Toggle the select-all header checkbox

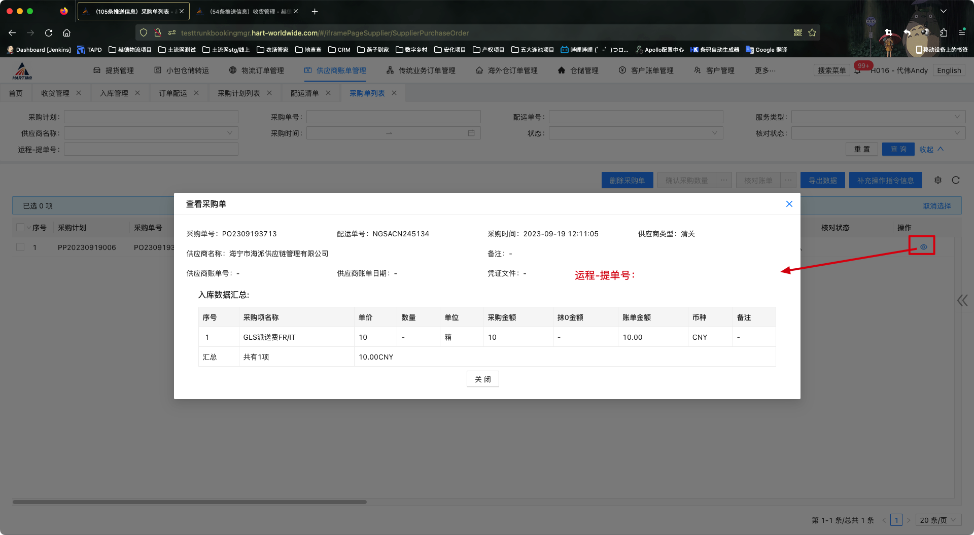point(20,228)
